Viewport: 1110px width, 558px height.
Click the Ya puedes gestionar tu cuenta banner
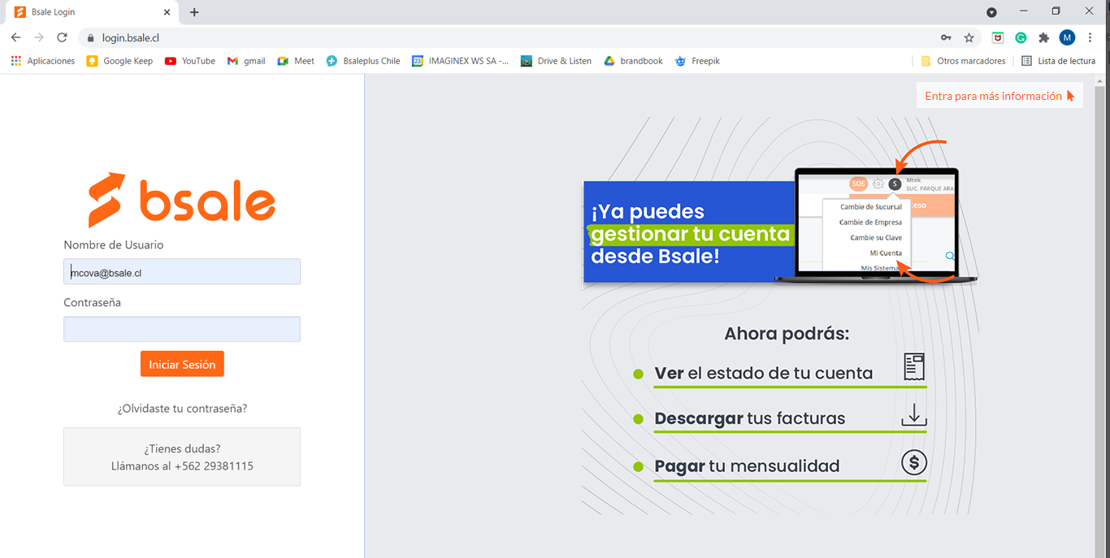click(x=687, y=232)
